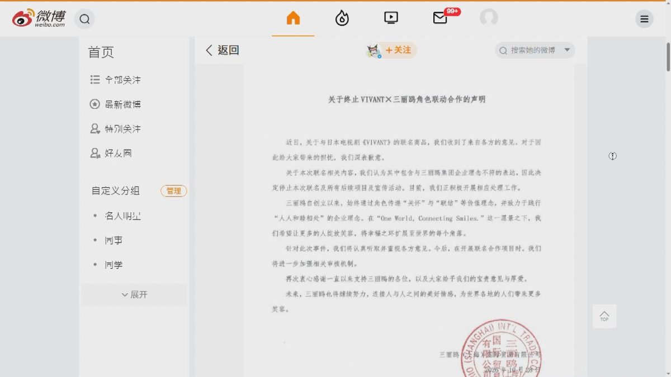This screenshot has width=671, height=377.
Task: Click the 首页 heading in the sidebar
Action: 101,53
